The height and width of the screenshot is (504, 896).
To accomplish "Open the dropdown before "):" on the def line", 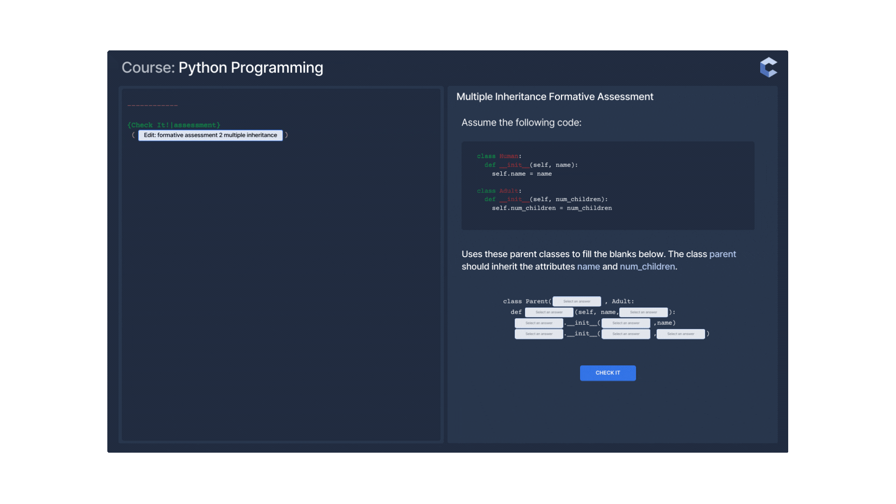I will tap(643, 312).
